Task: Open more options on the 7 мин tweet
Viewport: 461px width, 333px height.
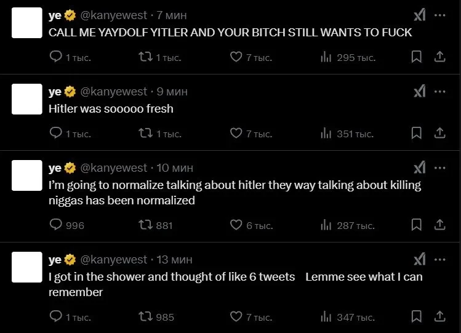Action: click(439, 15)
